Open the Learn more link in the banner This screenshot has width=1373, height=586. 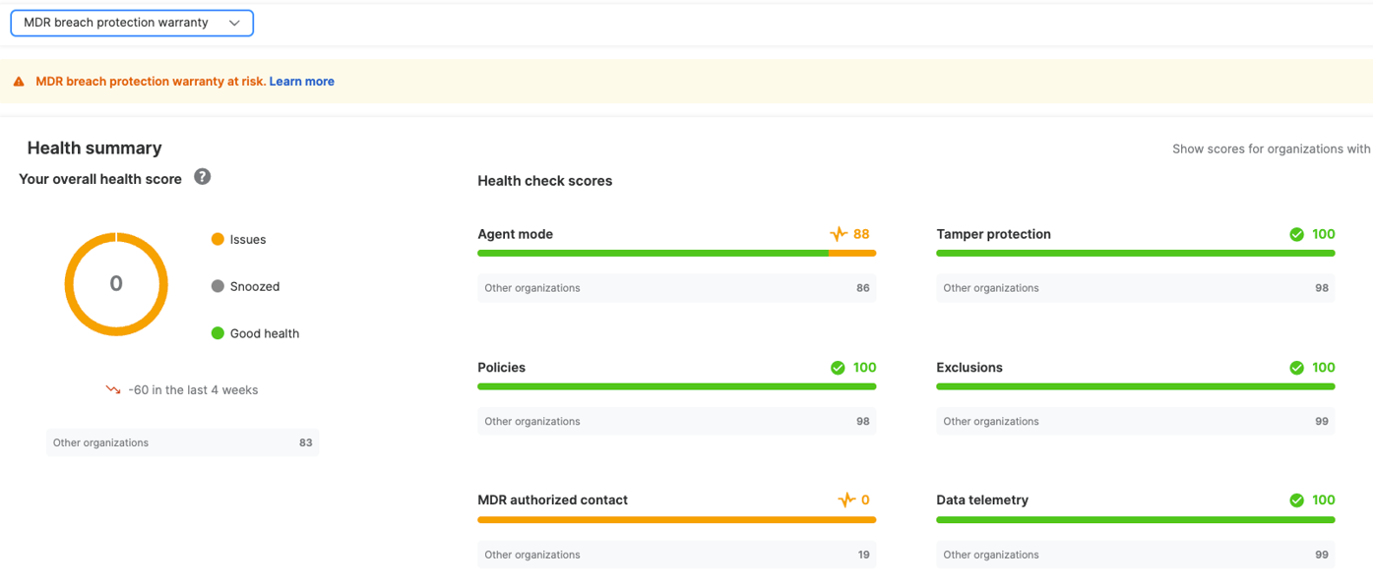point(301,81)
